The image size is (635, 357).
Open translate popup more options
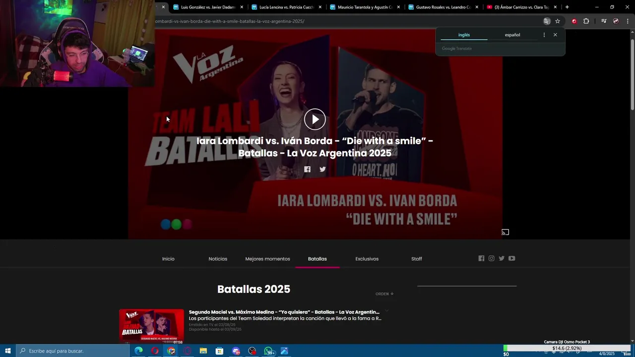[544, 35]
